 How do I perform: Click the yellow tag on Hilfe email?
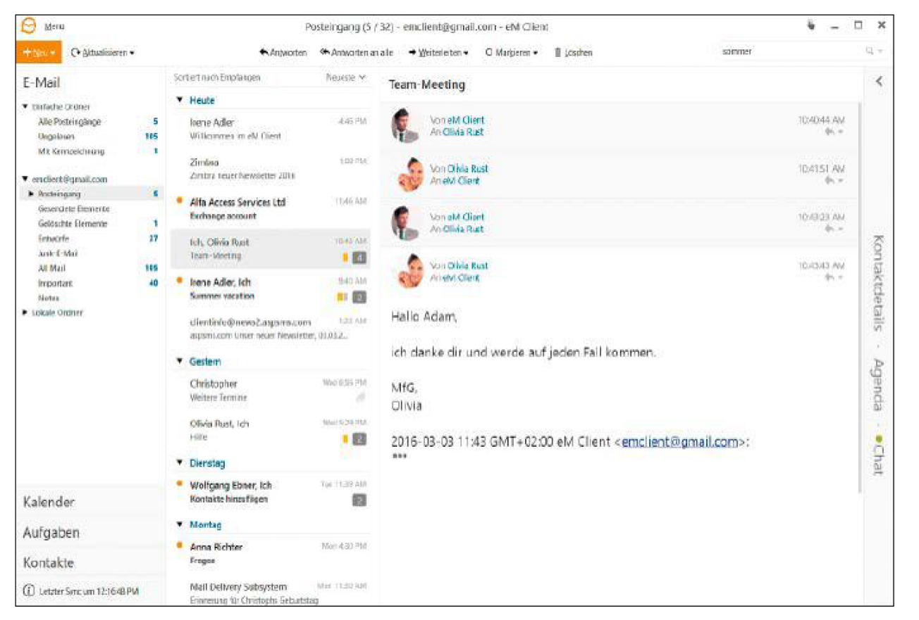click(x=345, y=440)
